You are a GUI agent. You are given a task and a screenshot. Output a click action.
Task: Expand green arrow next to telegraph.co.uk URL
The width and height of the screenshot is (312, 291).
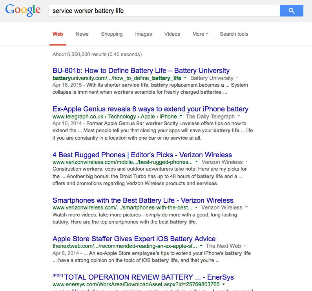(181, 116)
